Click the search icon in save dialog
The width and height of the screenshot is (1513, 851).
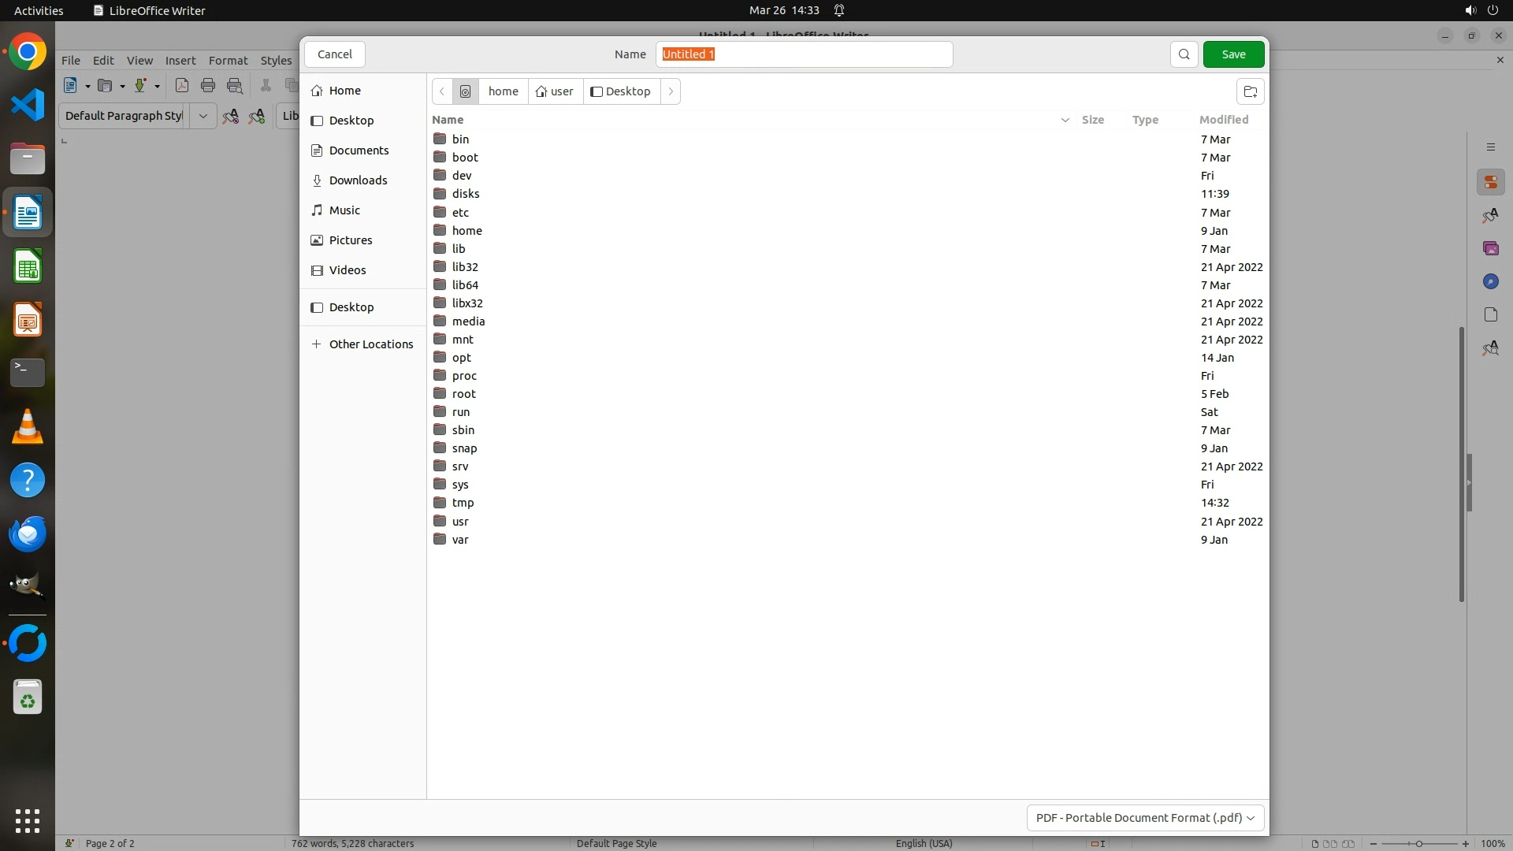pyautogui.click(x=1184, y=54)
